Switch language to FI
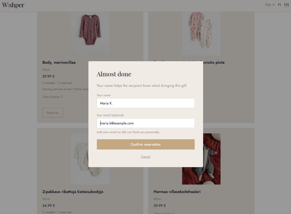 click(x=279, y=5)
